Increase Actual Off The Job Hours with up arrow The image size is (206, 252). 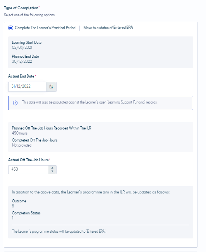tap(52, 168)
